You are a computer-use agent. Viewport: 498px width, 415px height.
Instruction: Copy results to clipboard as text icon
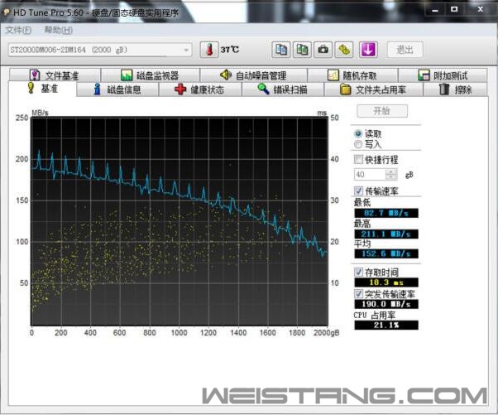click(281, 50)
